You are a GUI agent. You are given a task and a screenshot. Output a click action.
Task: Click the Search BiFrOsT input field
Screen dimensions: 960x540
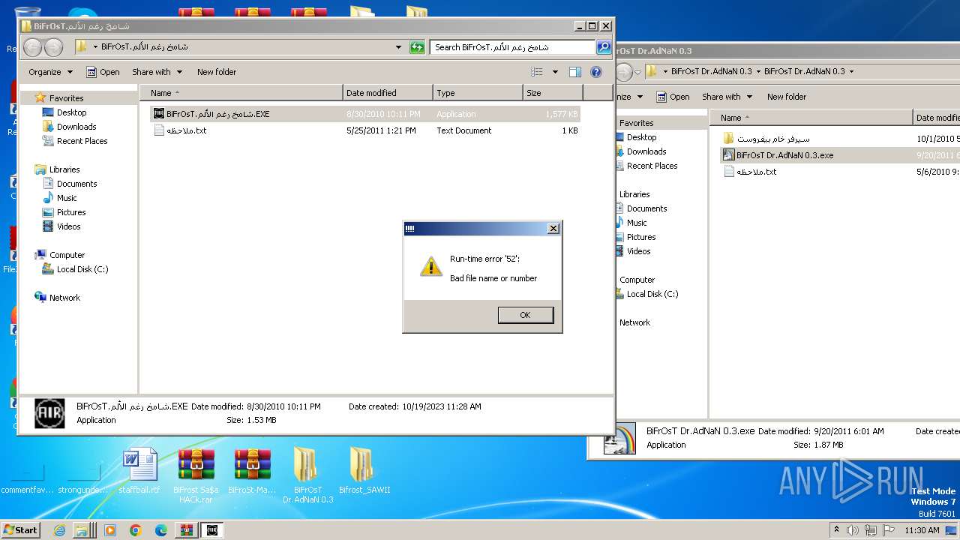[x=513, y=47]
